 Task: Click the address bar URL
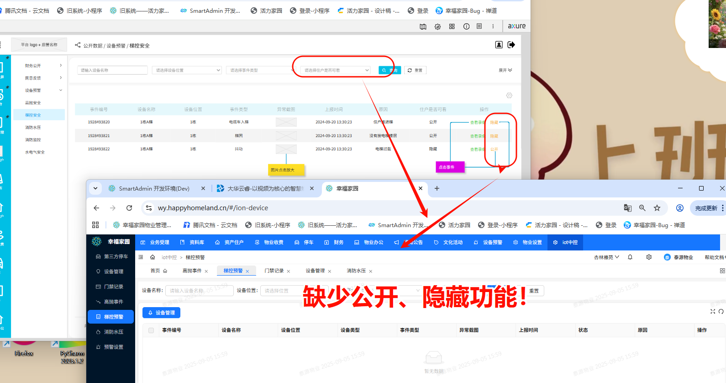[x=213, y=208]
